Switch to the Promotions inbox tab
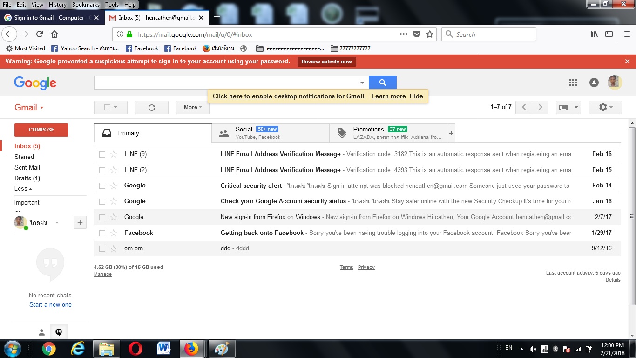Image resolution: width=636 pixels, height=358 pixels. point(388,133)
